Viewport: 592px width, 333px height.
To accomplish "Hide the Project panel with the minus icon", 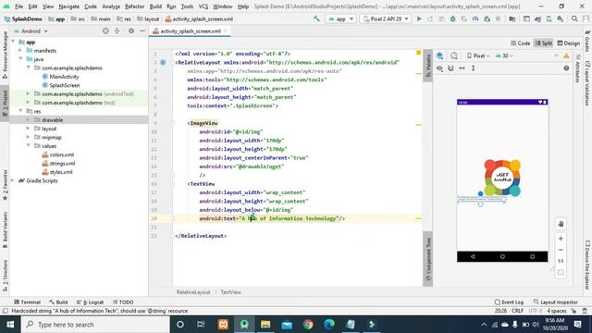I will tap(142, 31).
